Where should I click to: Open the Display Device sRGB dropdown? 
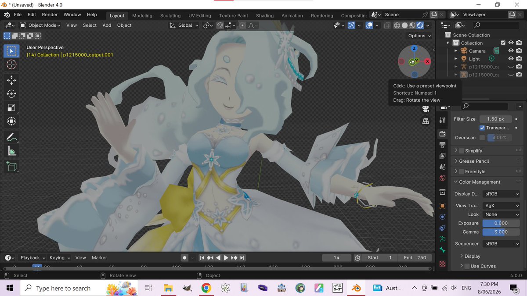pos(501,194)
